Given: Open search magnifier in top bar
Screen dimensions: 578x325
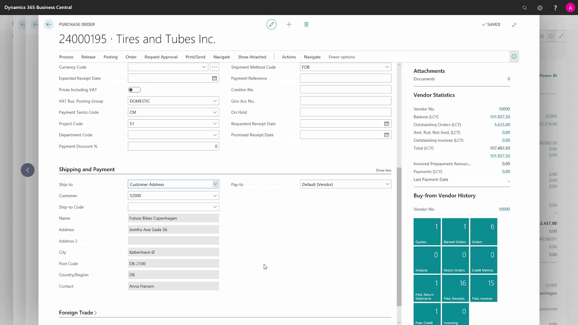Looking at the screenshot, I should pos(525,8).
